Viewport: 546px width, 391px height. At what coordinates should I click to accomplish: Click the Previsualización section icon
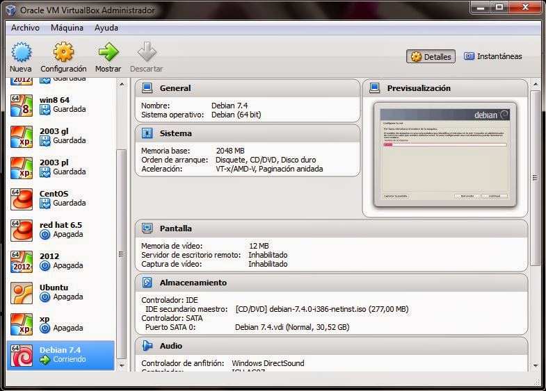[375, 88]
